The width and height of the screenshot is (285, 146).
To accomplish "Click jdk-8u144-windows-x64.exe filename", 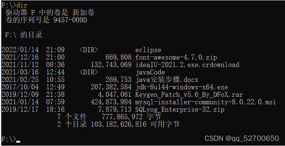I will (182, 87).
